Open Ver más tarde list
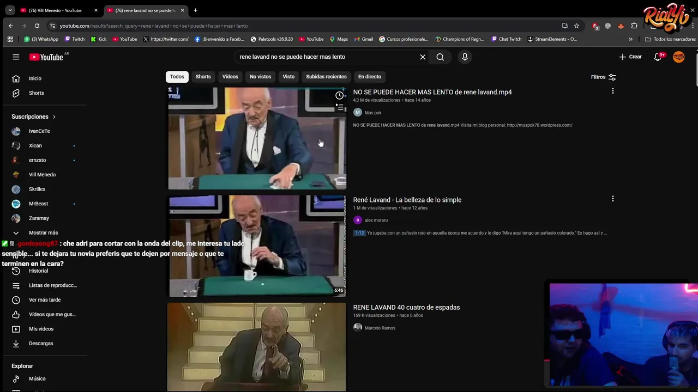The height and width of the screenshot is (392, 698). [x=44, y=300]
